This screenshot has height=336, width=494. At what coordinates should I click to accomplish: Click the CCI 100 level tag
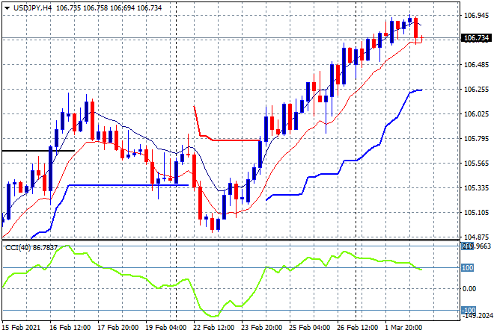click(467, 268)
